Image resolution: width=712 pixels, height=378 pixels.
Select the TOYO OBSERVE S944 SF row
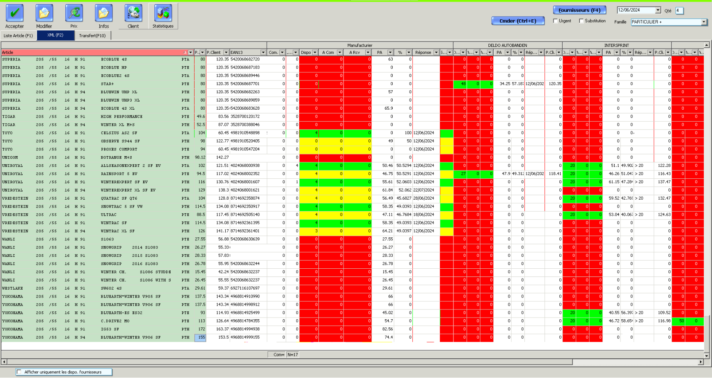[x=353, y=141]
